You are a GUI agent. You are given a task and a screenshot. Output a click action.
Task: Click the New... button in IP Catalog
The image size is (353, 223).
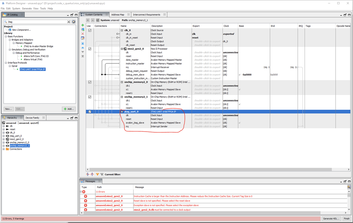pyautogui.click(x=8, y=109)
